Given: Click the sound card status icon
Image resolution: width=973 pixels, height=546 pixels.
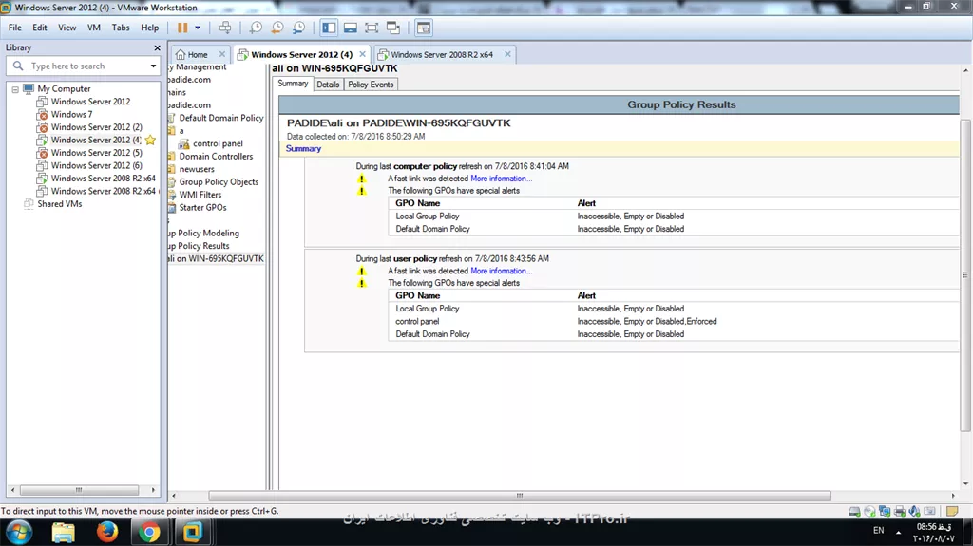Looking at the screenshot, I should point(914,511).
